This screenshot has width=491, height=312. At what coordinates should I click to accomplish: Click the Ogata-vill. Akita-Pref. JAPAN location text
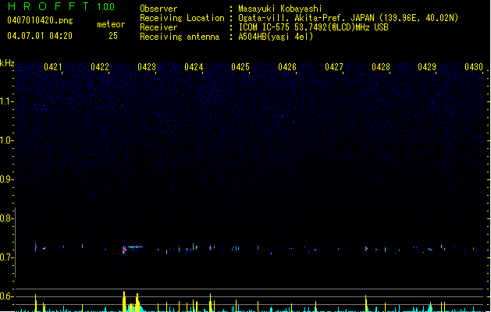(x=348, y=18)
